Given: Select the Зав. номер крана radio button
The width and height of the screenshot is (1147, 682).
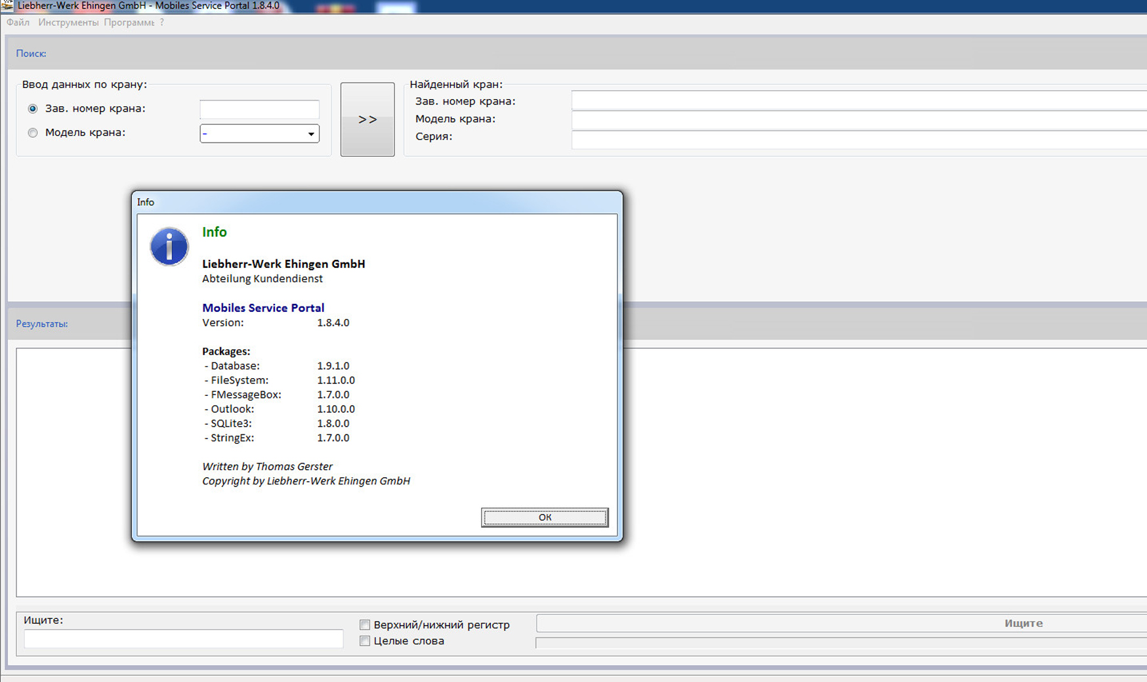Looking at the screenshot, I should (33, 109).
